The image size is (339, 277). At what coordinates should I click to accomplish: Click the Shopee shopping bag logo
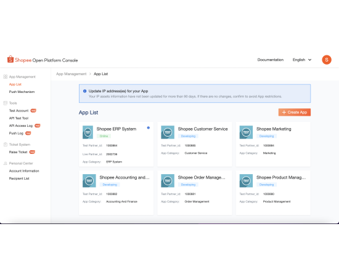(10, 59)
